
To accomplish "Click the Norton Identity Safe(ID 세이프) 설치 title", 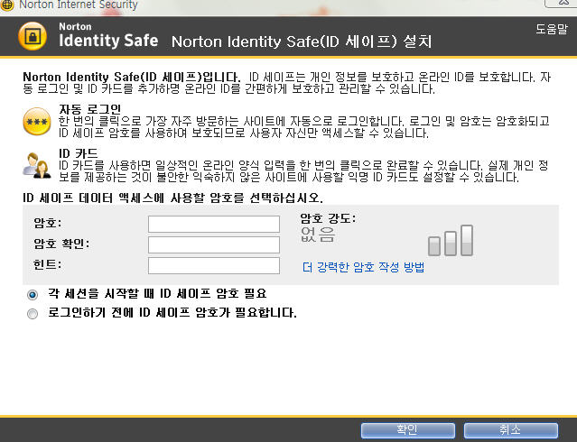I will 302,41.
